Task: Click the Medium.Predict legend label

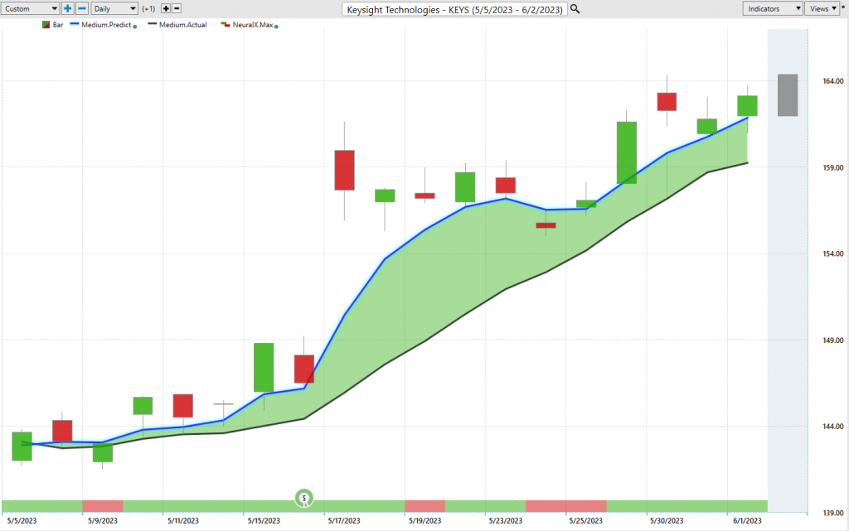Action: (106, 25)
